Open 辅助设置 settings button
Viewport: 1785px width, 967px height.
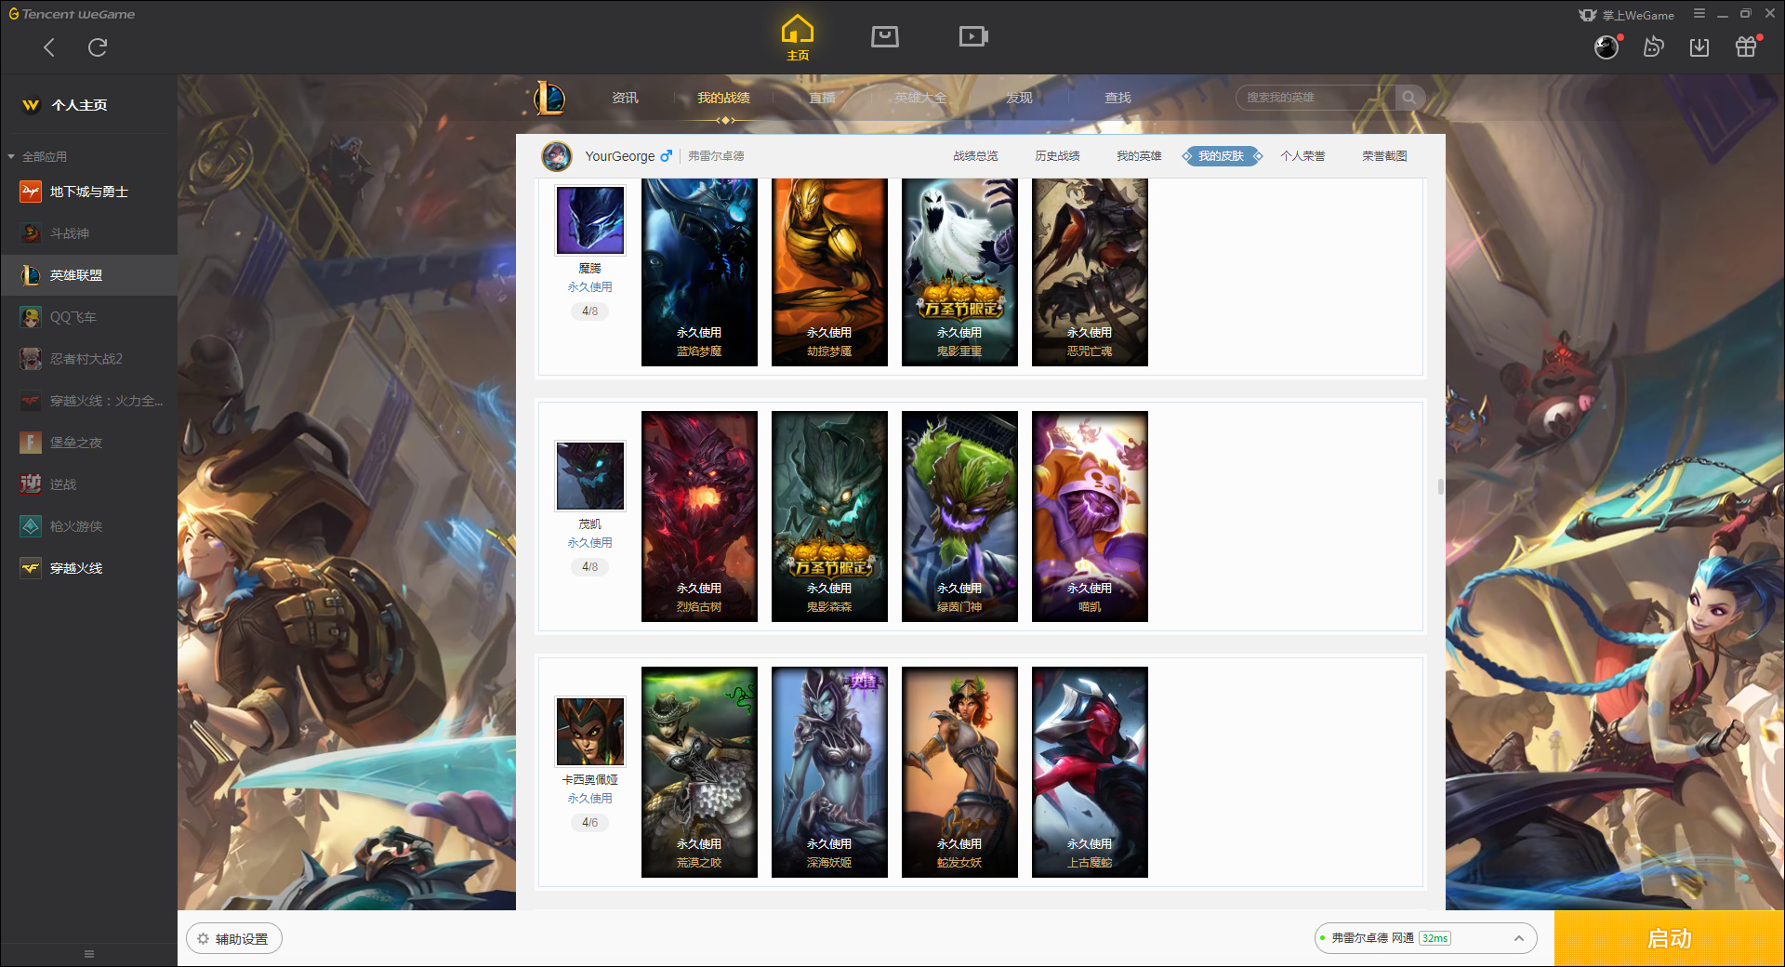click(x=234, y=939)
